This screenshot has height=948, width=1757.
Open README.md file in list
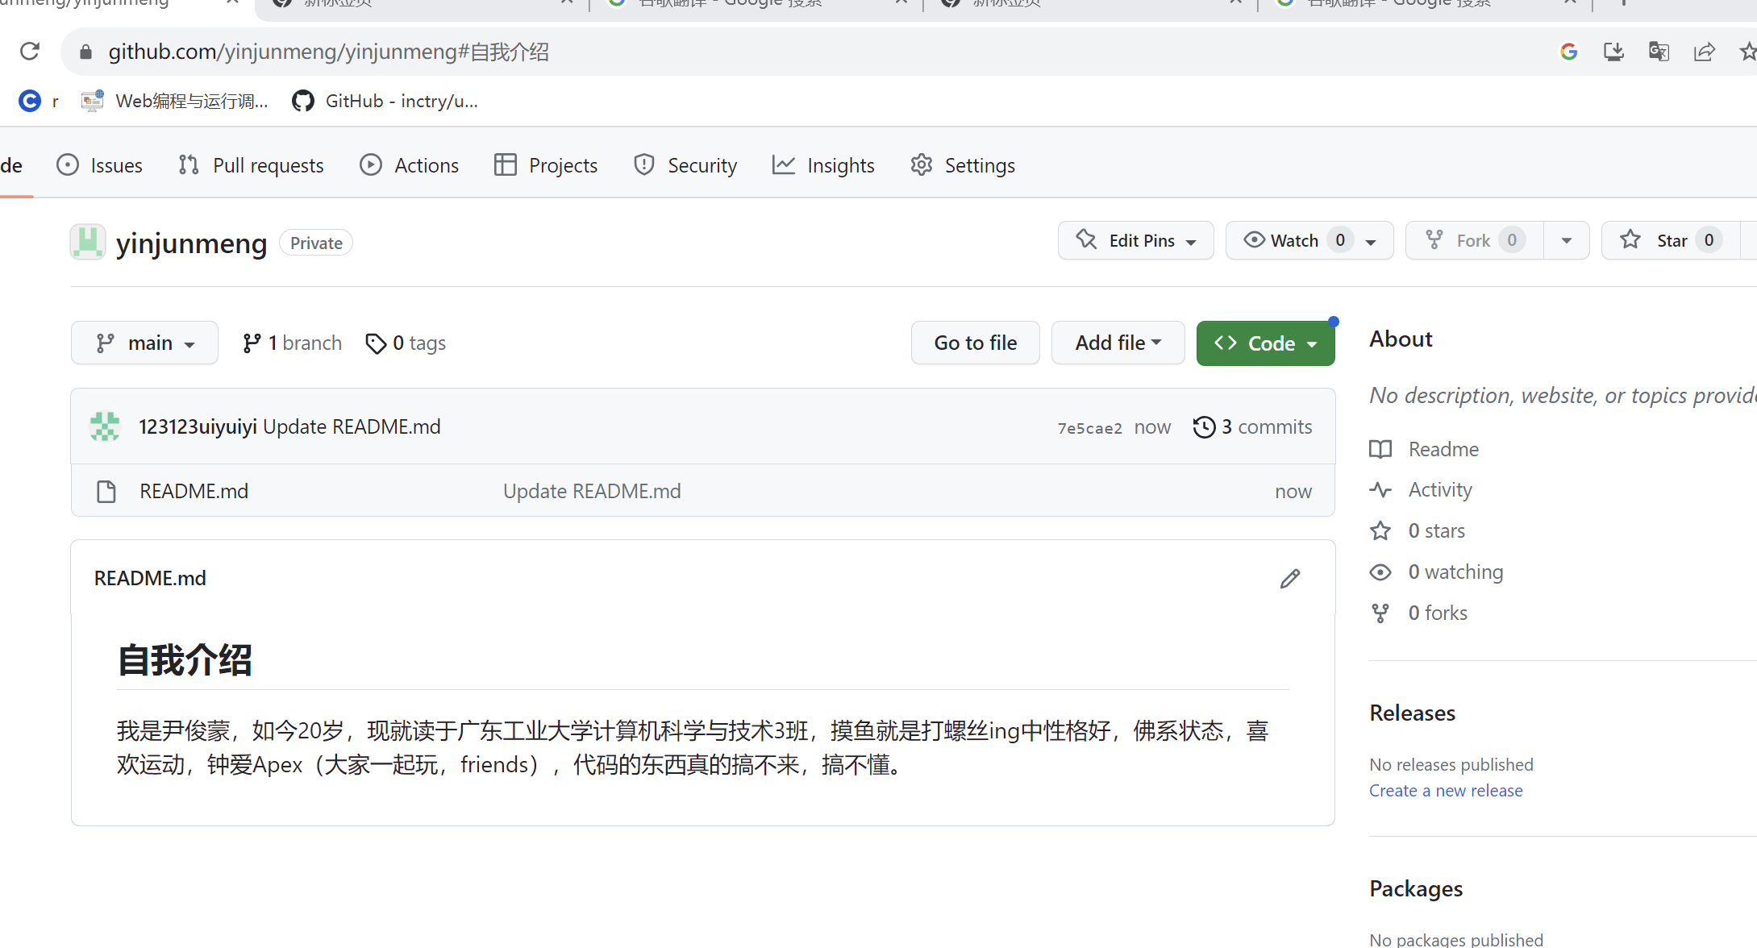pos(194,491)
